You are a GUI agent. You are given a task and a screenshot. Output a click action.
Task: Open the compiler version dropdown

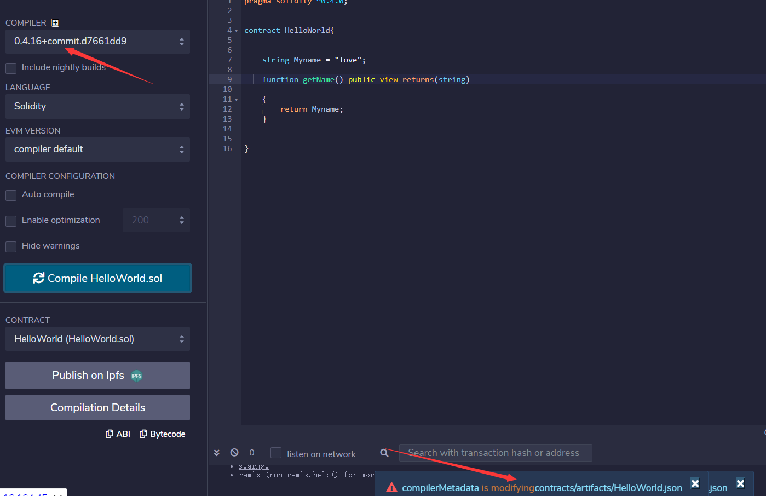tap(97, 42)
